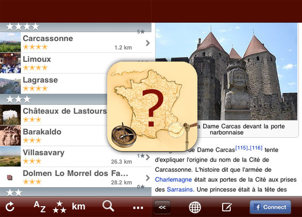Sort list by distance with km button
Viewport: 302px width, 217px height.
click(x=78, y=206)
